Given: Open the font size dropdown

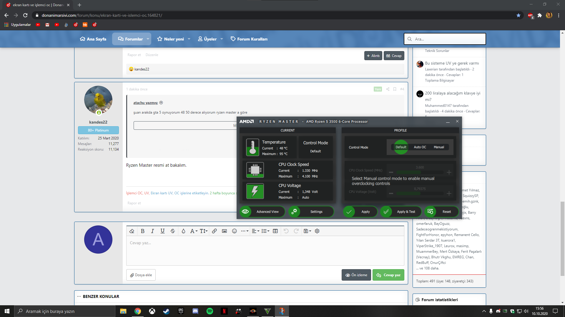Looking at the screenshot, I should pos(204,231).
